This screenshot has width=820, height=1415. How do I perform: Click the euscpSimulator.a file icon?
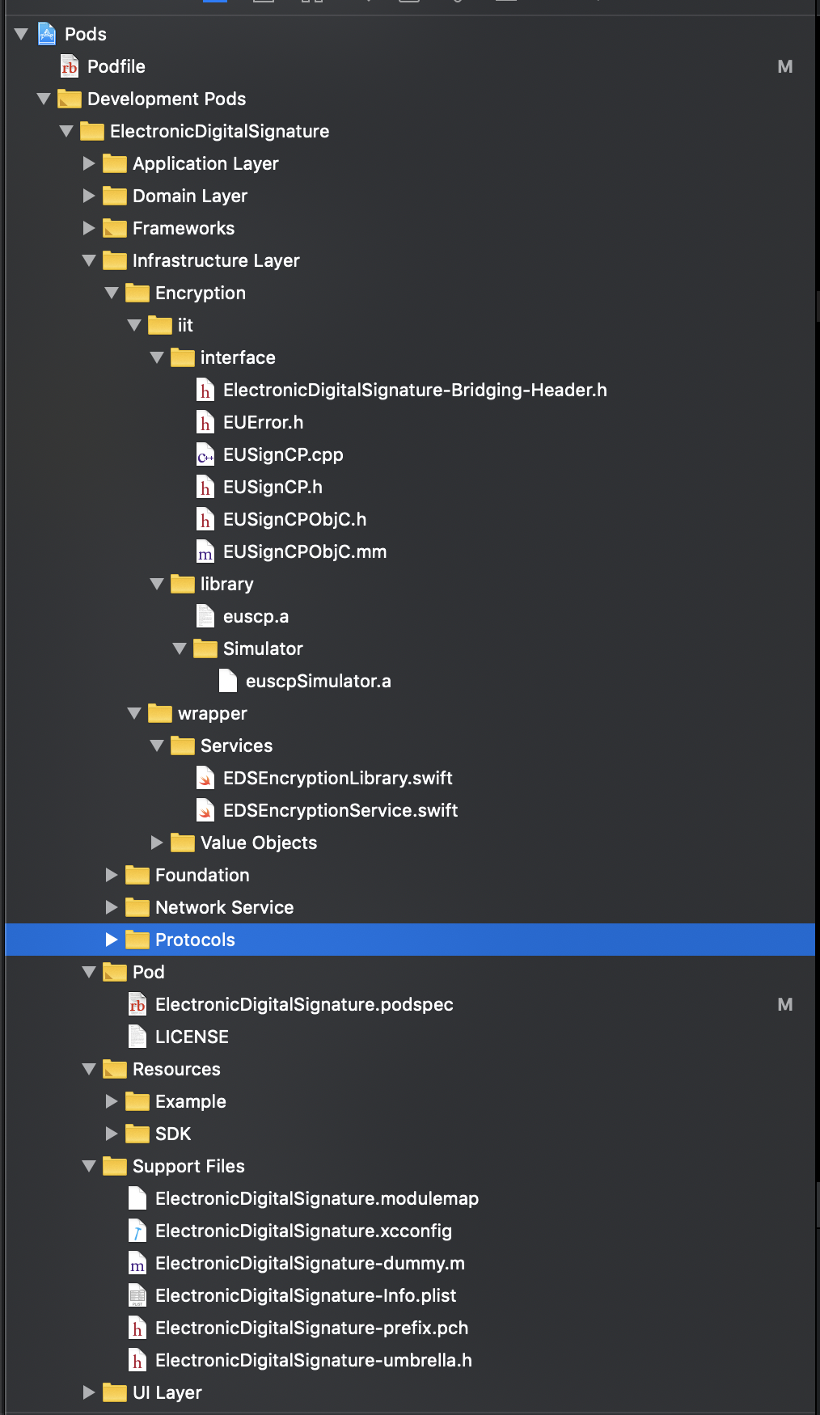(x=228, y=681)
